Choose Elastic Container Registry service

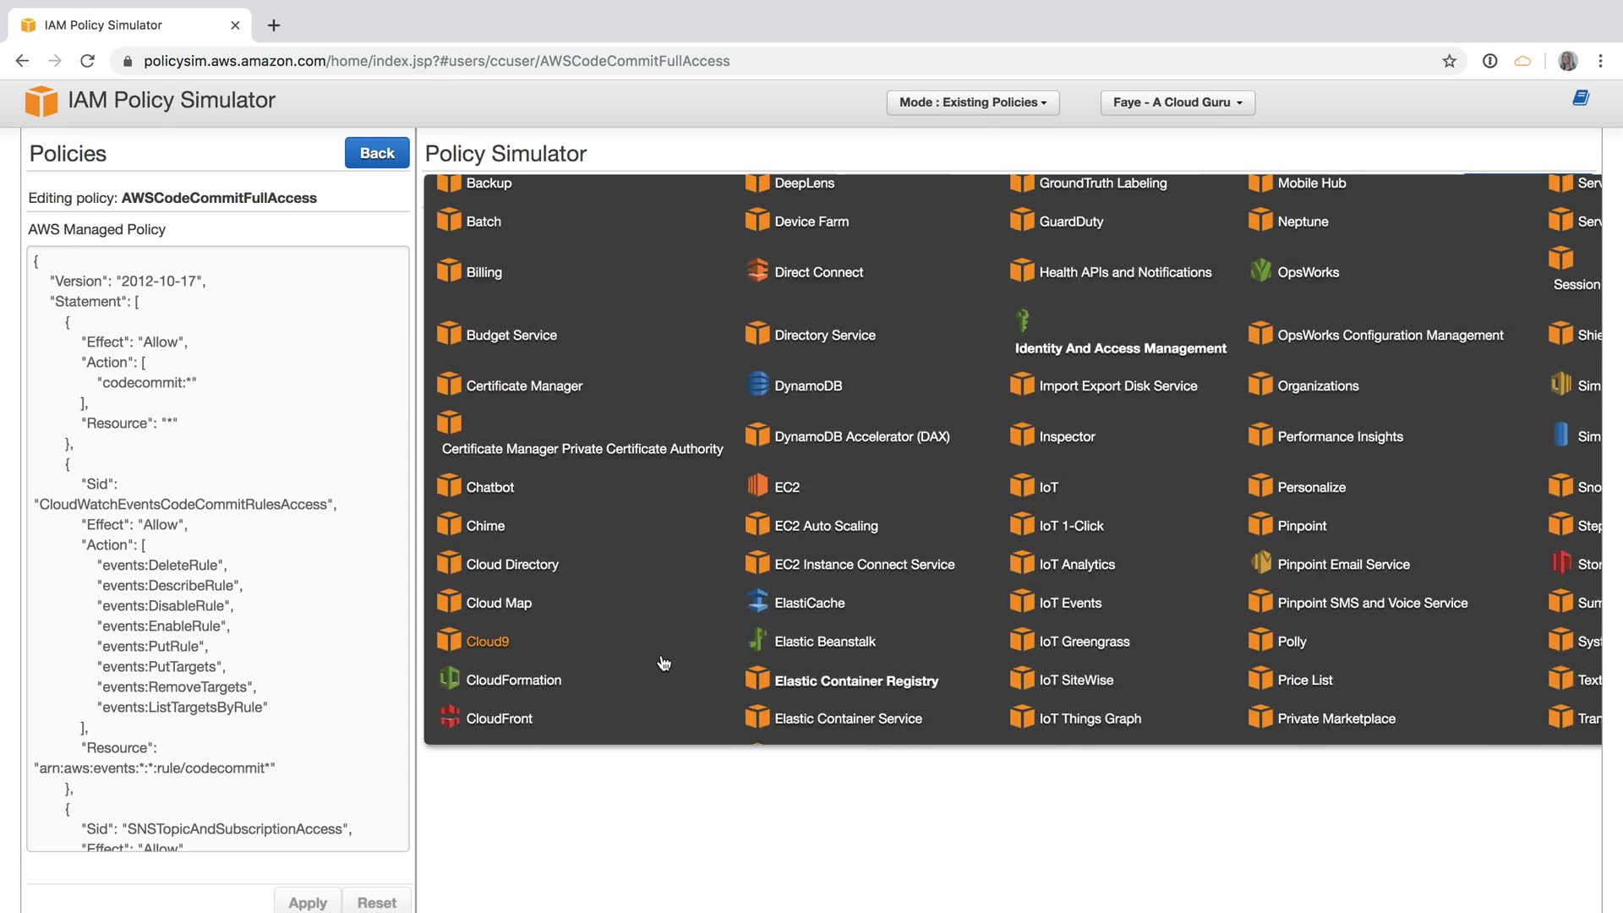pos(855,681)
